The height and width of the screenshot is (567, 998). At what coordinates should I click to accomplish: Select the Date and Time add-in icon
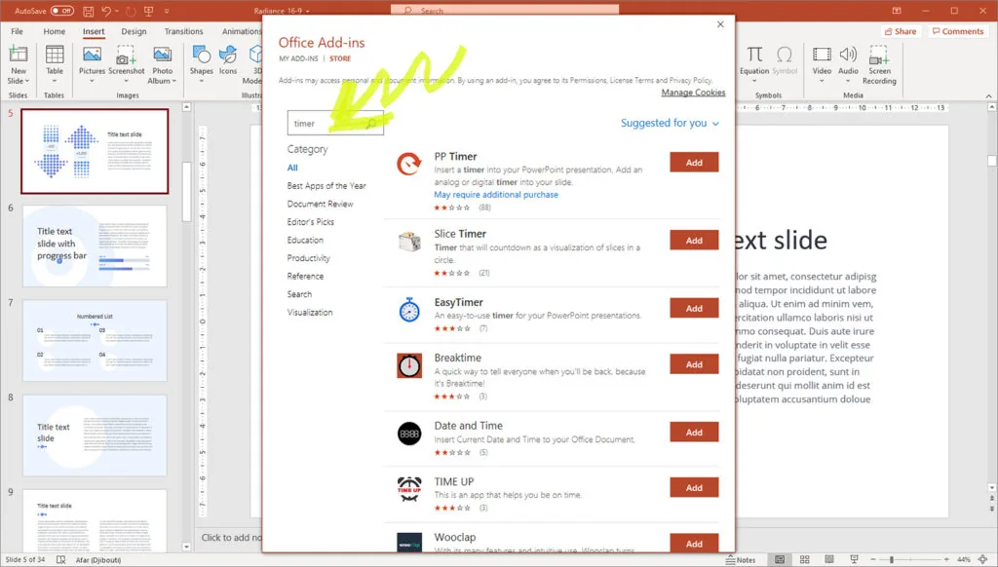[x=409, y=434]
